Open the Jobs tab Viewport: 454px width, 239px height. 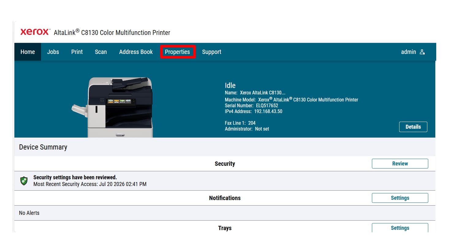click(x=53, y=52)
